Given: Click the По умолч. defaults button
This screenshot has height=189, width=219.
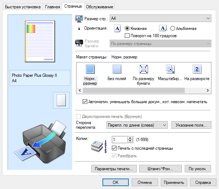Looking at the screenshot, I should (198, 168).
